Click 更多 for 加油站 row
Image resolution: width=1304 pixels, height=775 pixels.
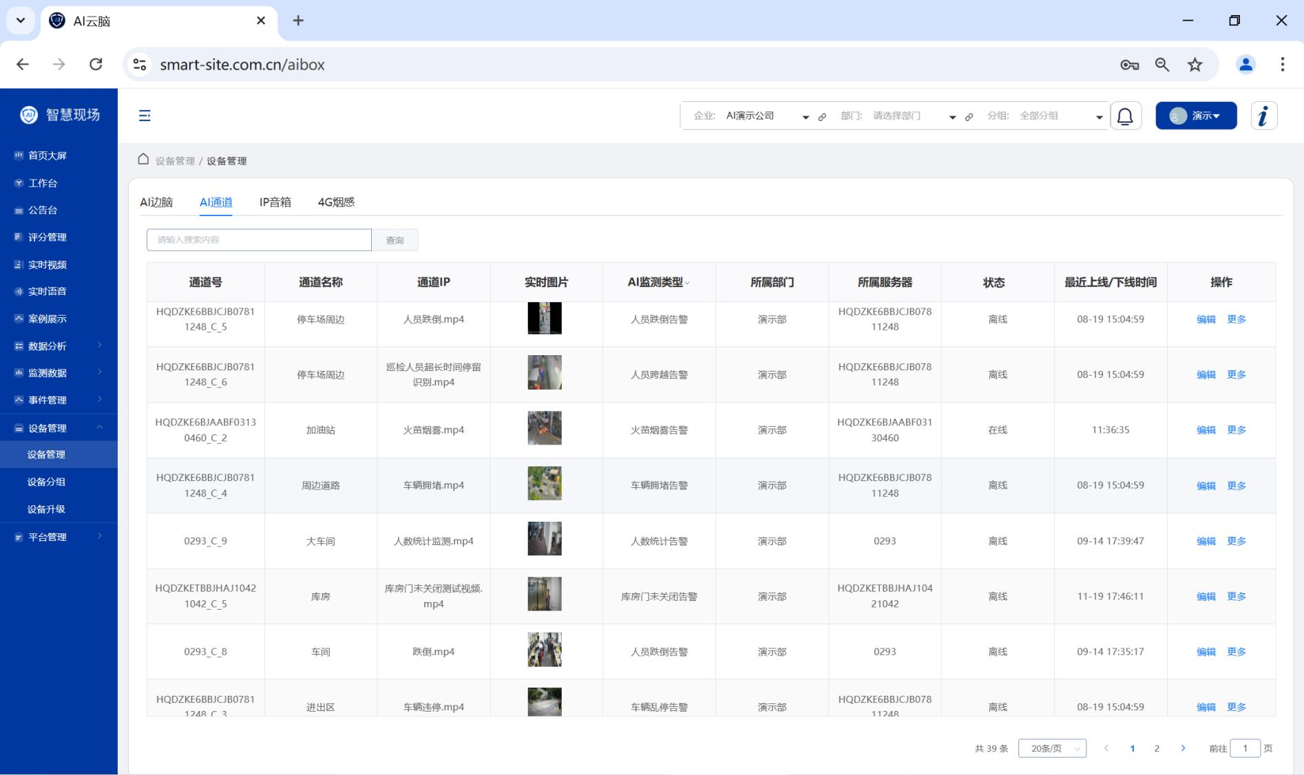point(1237,430)
